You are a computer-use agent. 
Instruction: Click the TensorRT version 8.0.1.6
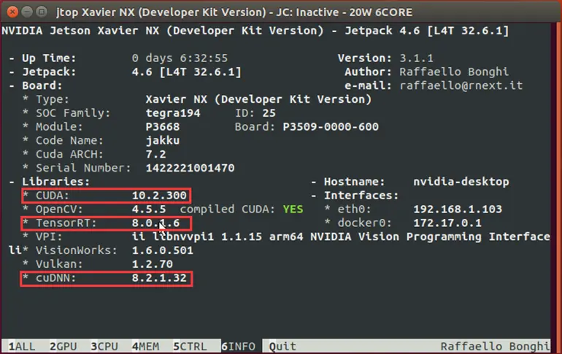click(x=155, y=223)
